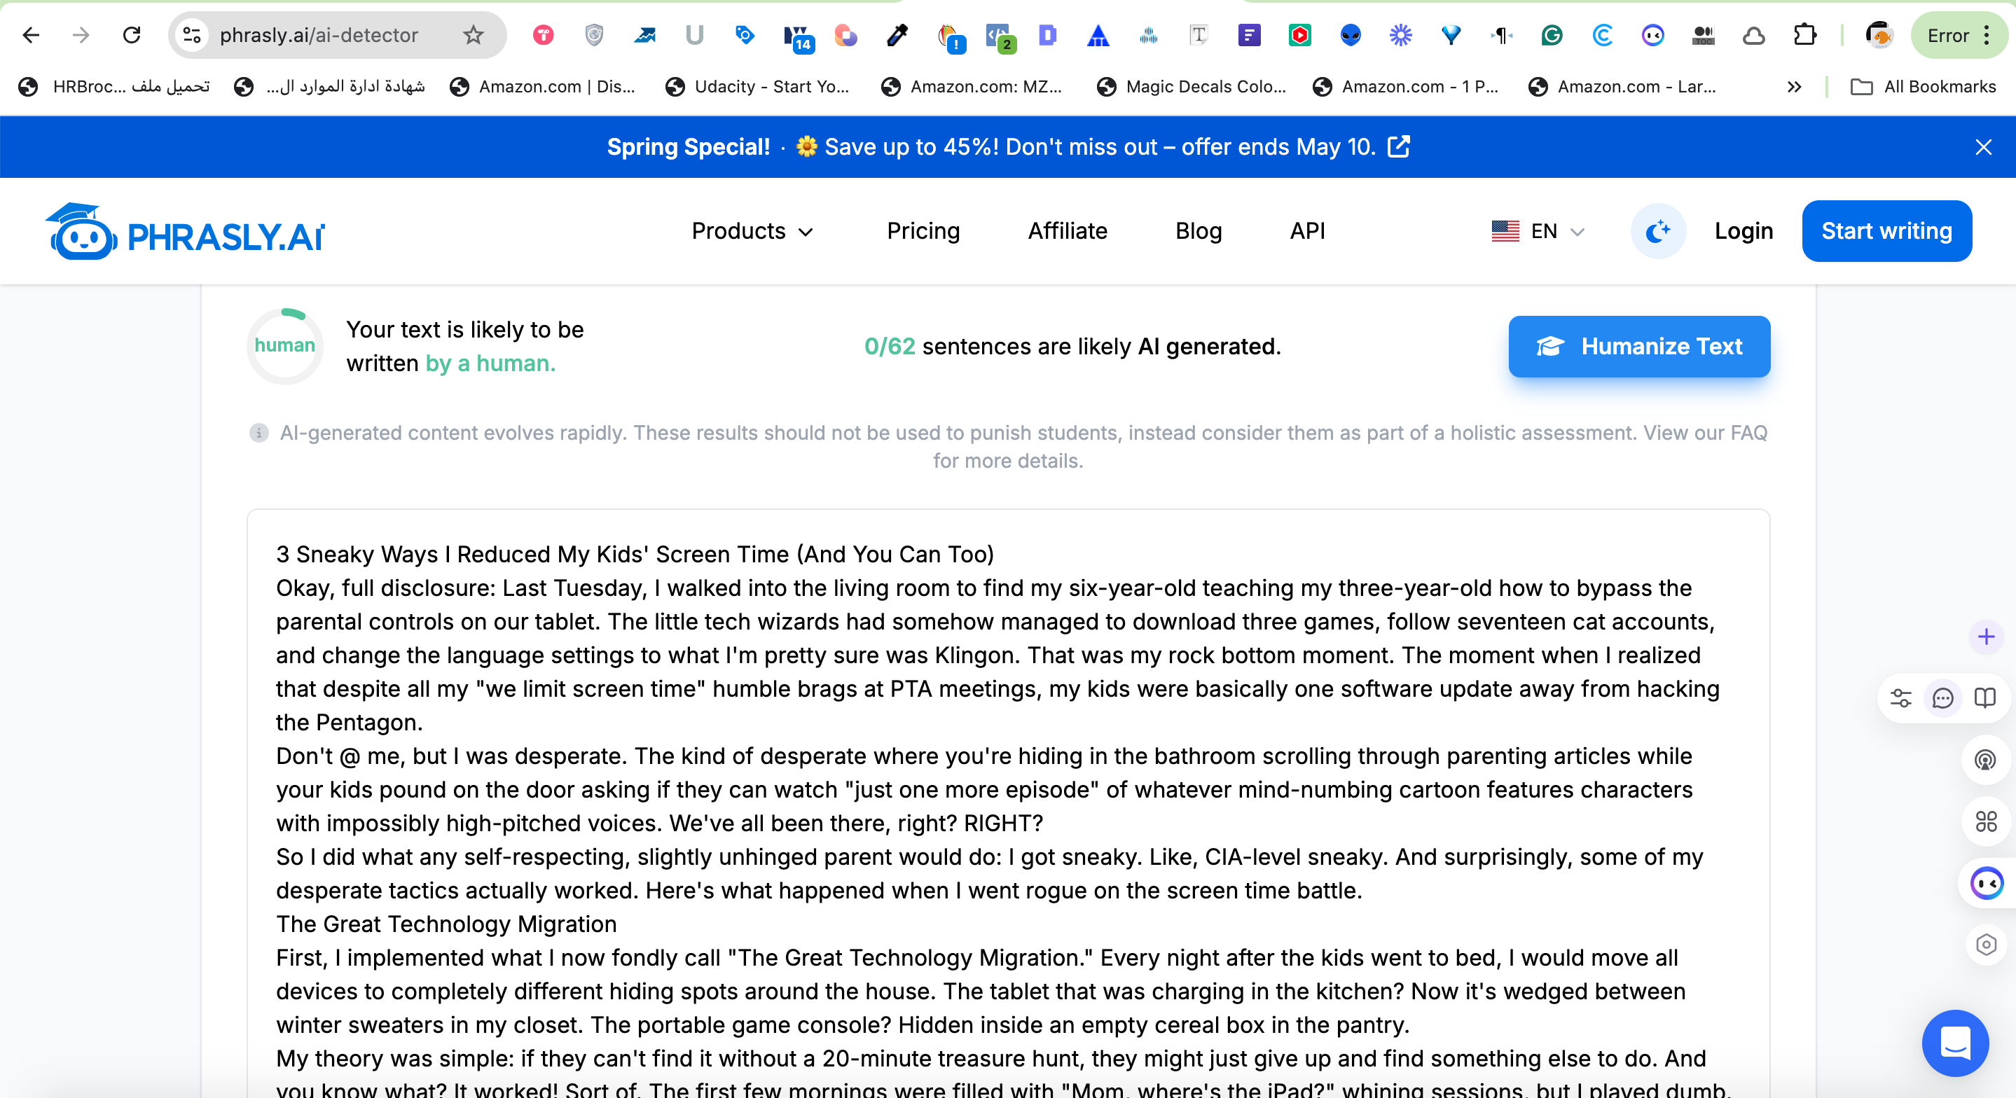2016x1098 pixels.
Task: Open the Blog page
Action: click(x=1198, y=231)
